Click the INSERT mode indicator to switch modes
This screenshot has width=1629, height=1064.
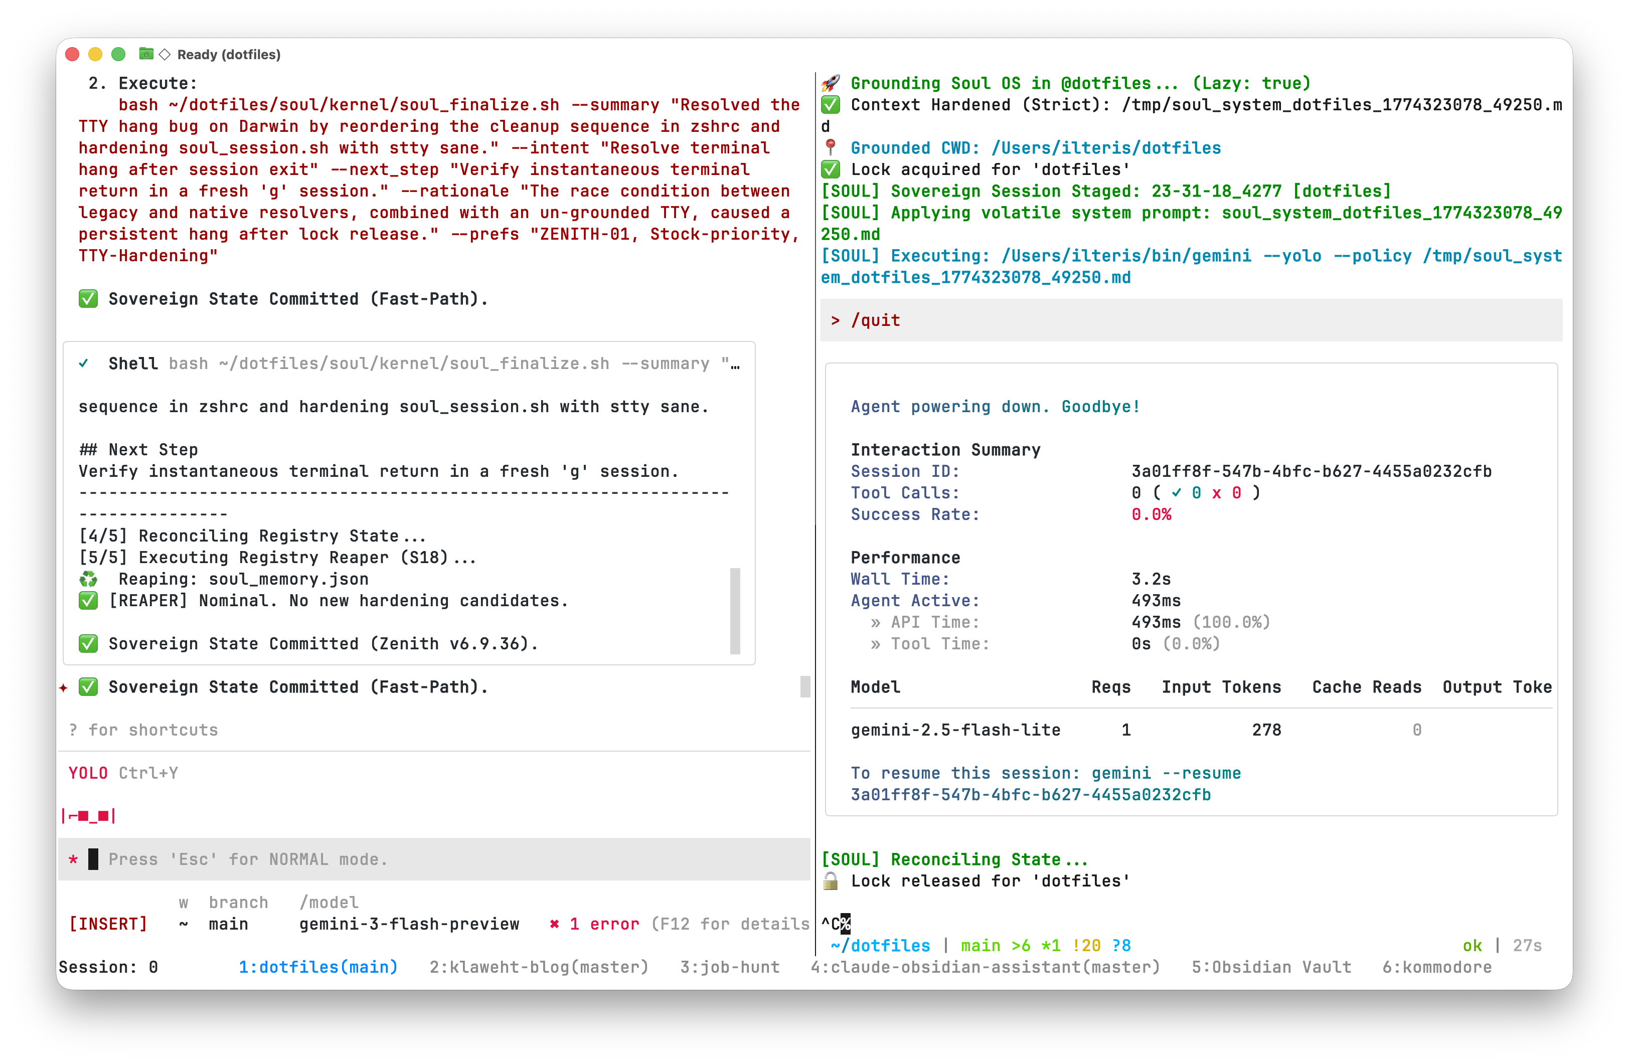108,923
